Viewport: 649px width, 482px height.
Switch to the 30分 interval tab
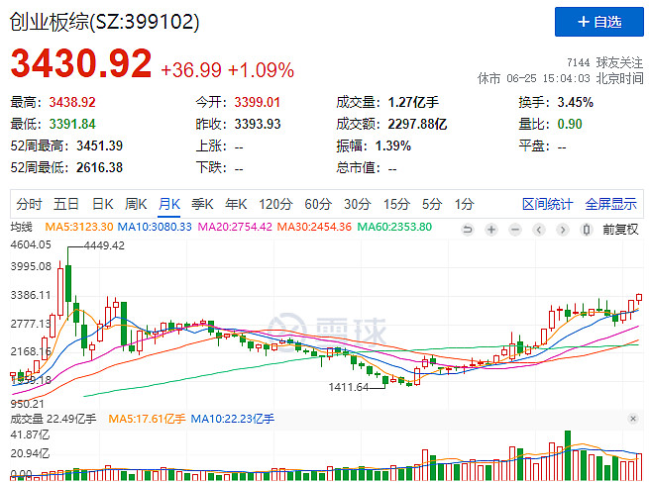point(358,204)
